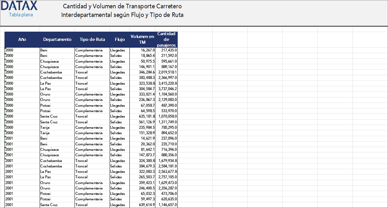Viewport: 388px width, 208px height.
Task: Click the DATAX logo
Action: click(x=19, y=6)
